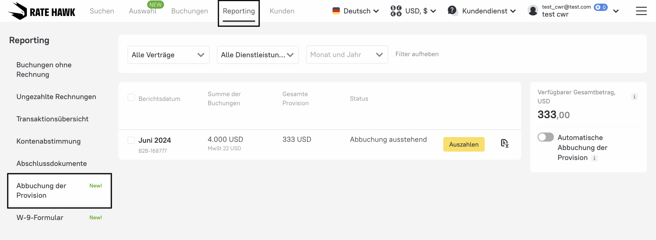The image size is (656, 240).
Task: Click info icon next to Verfügbarer Gesamtbetrag
Action: pyautogui.click(x=634, y=97)
